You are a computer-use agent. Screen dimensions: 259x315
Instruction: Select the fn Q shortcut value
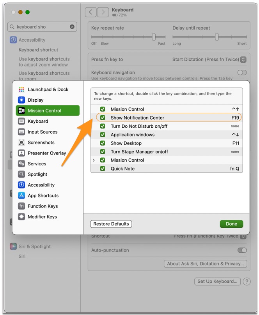click(x=234, y=169)
